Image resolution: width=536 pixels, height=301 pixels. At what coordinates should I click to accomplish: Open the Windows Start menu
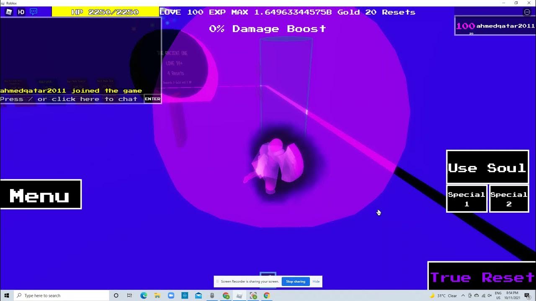[7, 296]
